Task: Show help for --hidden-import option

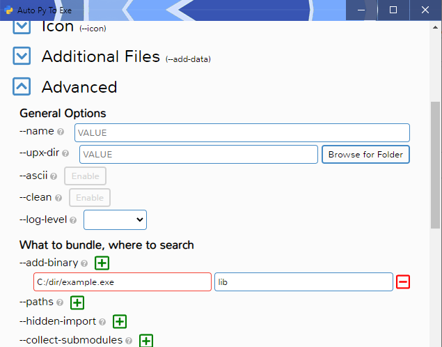Action: [102, 322]
